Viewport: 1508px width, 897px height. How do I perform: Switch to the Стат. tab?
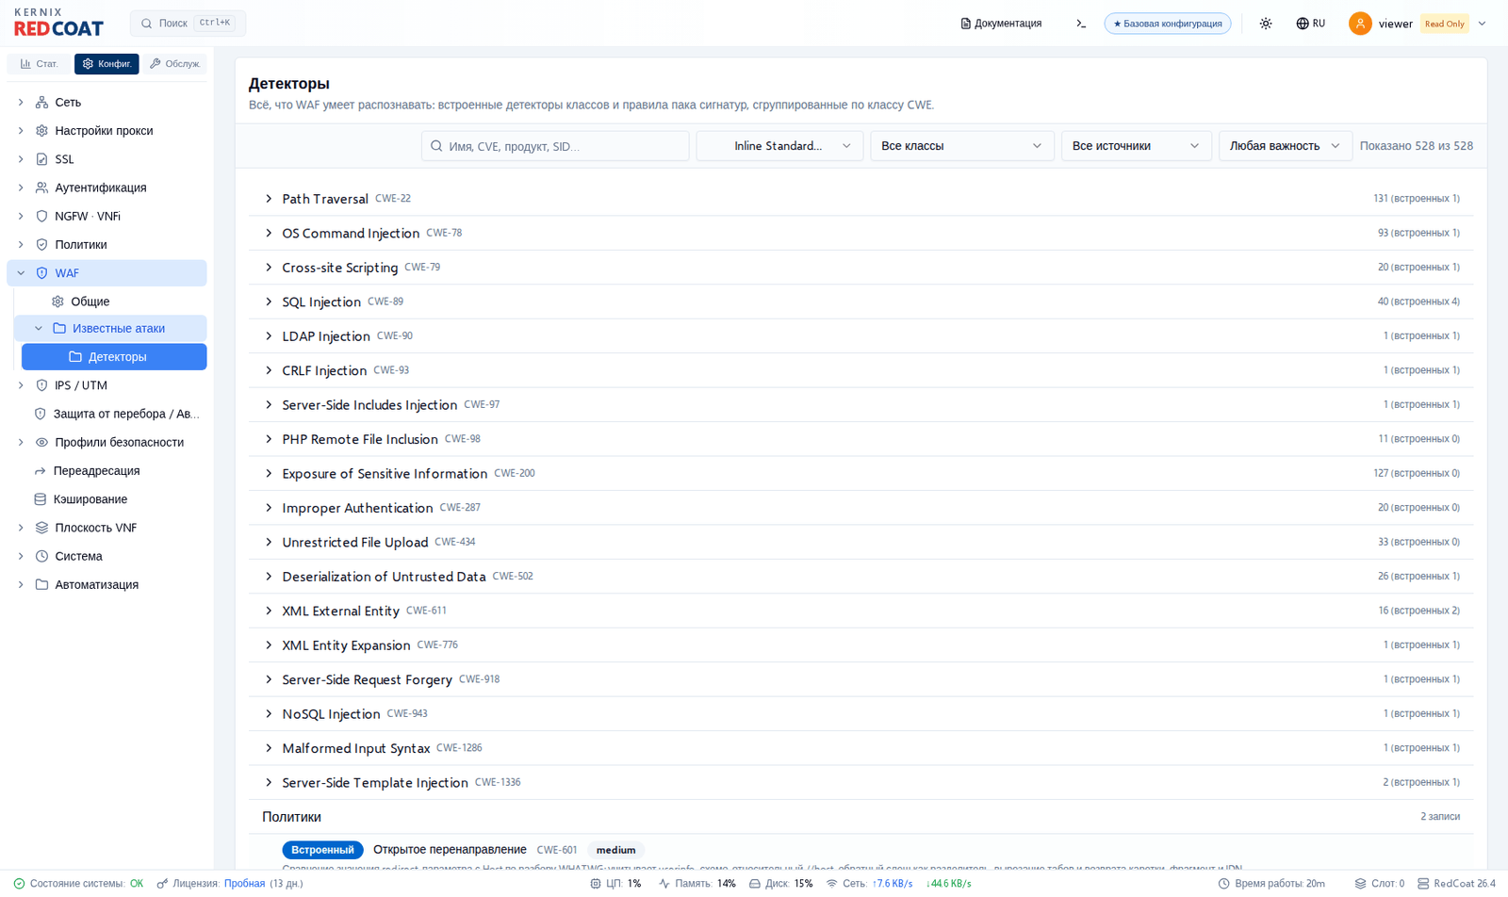[x=39, y=64]
